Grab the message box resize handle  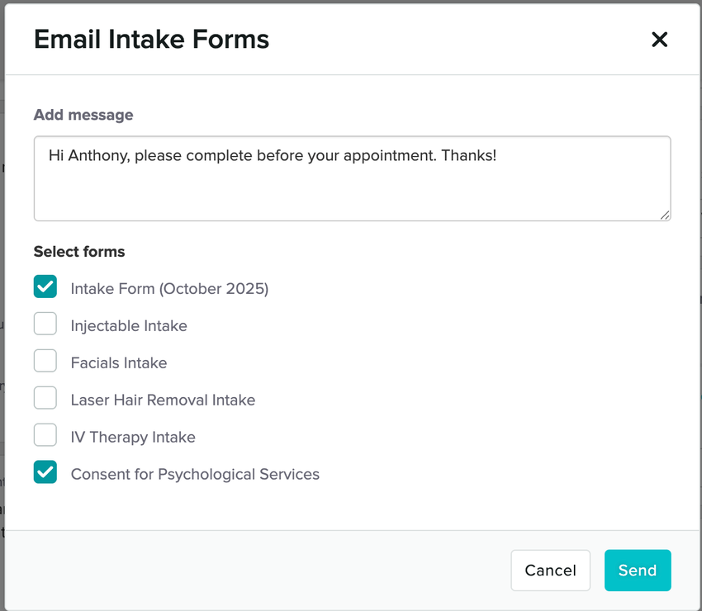coord(665,215)
